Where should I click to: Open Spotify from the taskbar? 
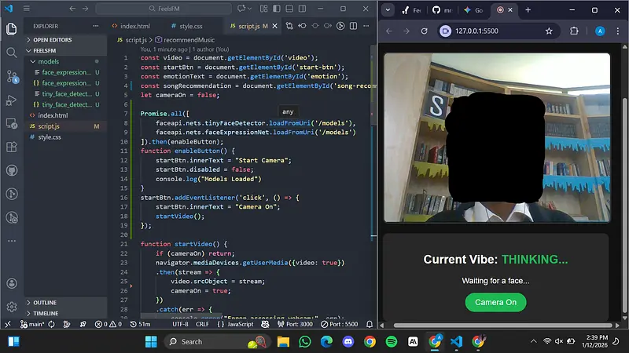(x=392, y=342)
